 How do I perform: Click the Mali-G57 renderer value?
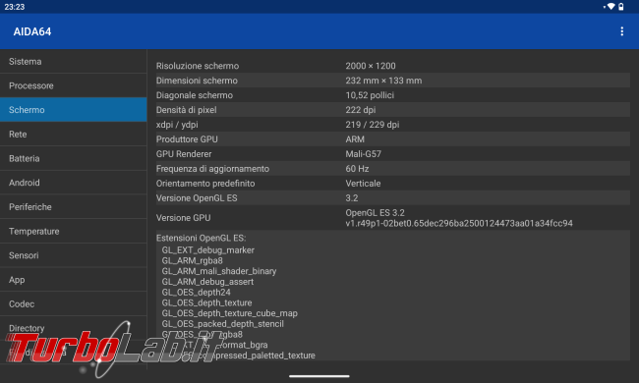363,153
